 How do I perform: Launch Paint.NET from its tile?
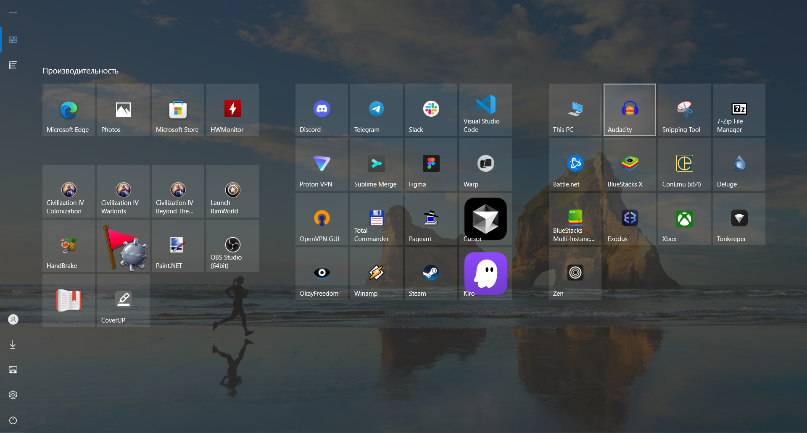[x=178, y=246]
